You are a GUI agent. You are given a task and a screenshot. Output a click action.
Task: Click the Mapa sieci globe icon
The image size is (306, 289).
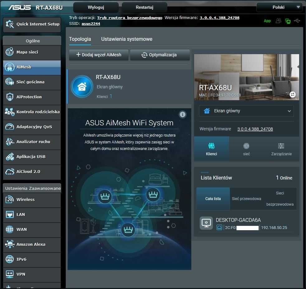click(x=9, y=52)
